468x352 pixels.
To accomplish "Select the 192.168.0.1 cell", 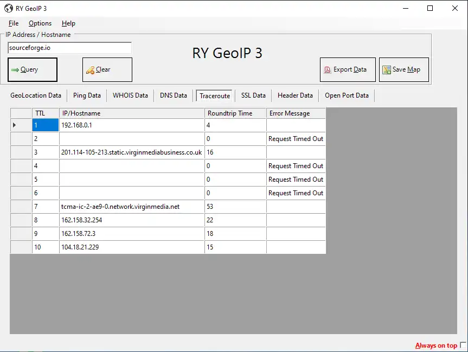I will pos(132,125).
